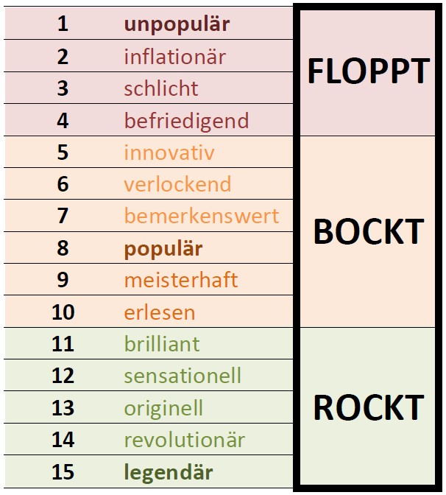
Task: Select the "BOCKT" category label
Action: click(x=369, y=232)
